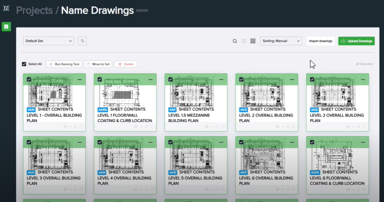
Task: Uncheck Level 6 Overall Building Plan checkbox
Action: tap(241, 142)
